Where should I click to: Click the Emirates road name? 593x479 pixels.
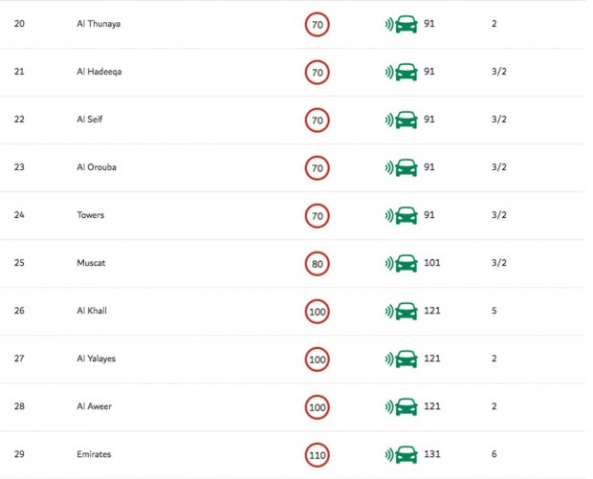pos(94,454)
